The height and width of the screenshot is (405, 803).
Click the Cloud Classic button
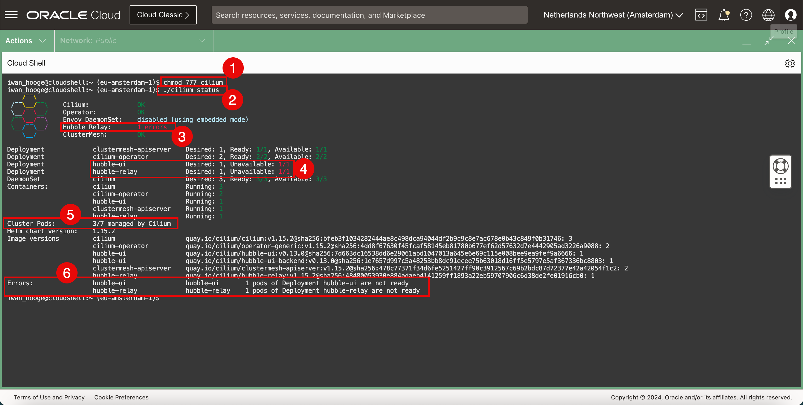click(x=163, y=15)
